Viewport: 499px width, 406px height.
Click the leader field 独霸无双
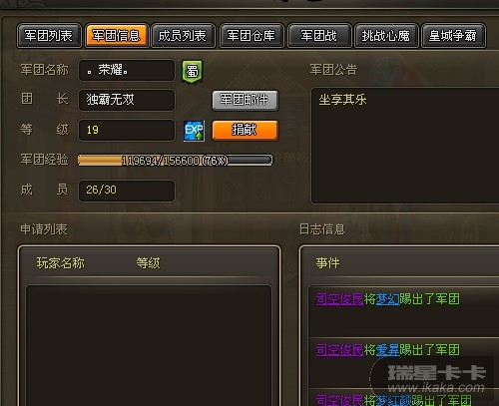[x=127, y=100]
